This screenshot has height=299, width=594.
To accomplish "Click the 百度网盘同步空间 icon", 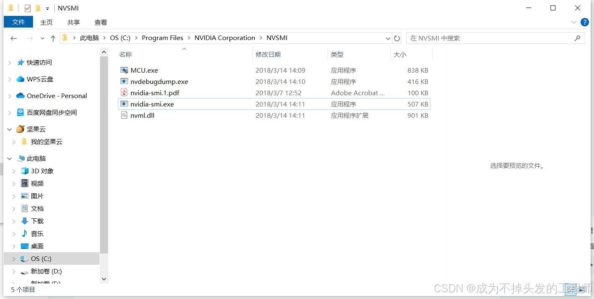I will coord(20,112).
